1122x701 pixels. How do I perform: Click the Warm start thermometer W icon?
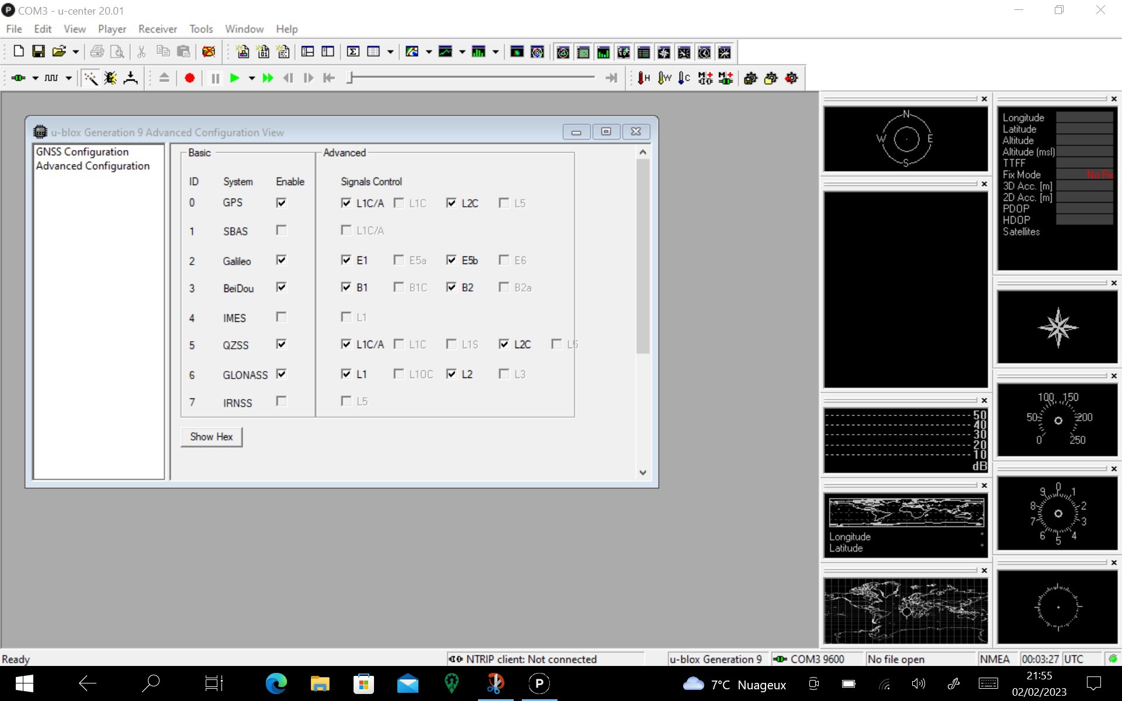(664, 78)
